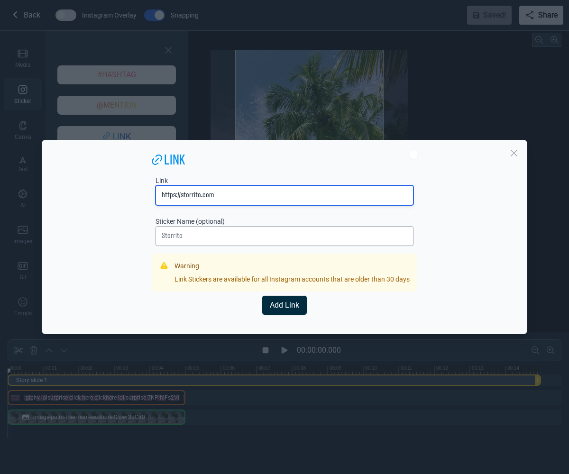Select the scissors cut tool
569x474 pixels.
[x=18, y=350]
